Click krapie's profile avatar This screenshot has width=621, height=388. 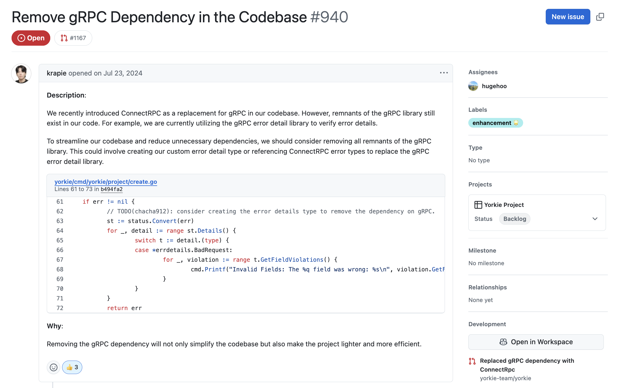[x=21, y=74]
